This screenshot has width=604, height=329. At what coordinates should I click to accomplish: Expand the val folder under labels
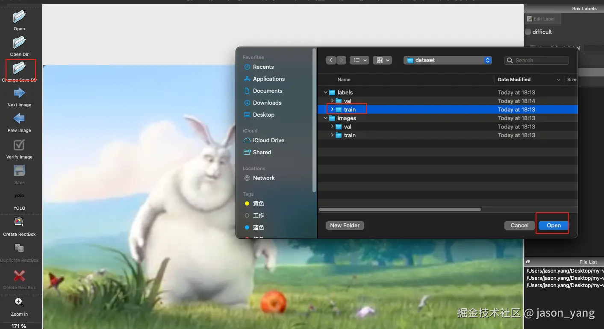pos(332,101)
